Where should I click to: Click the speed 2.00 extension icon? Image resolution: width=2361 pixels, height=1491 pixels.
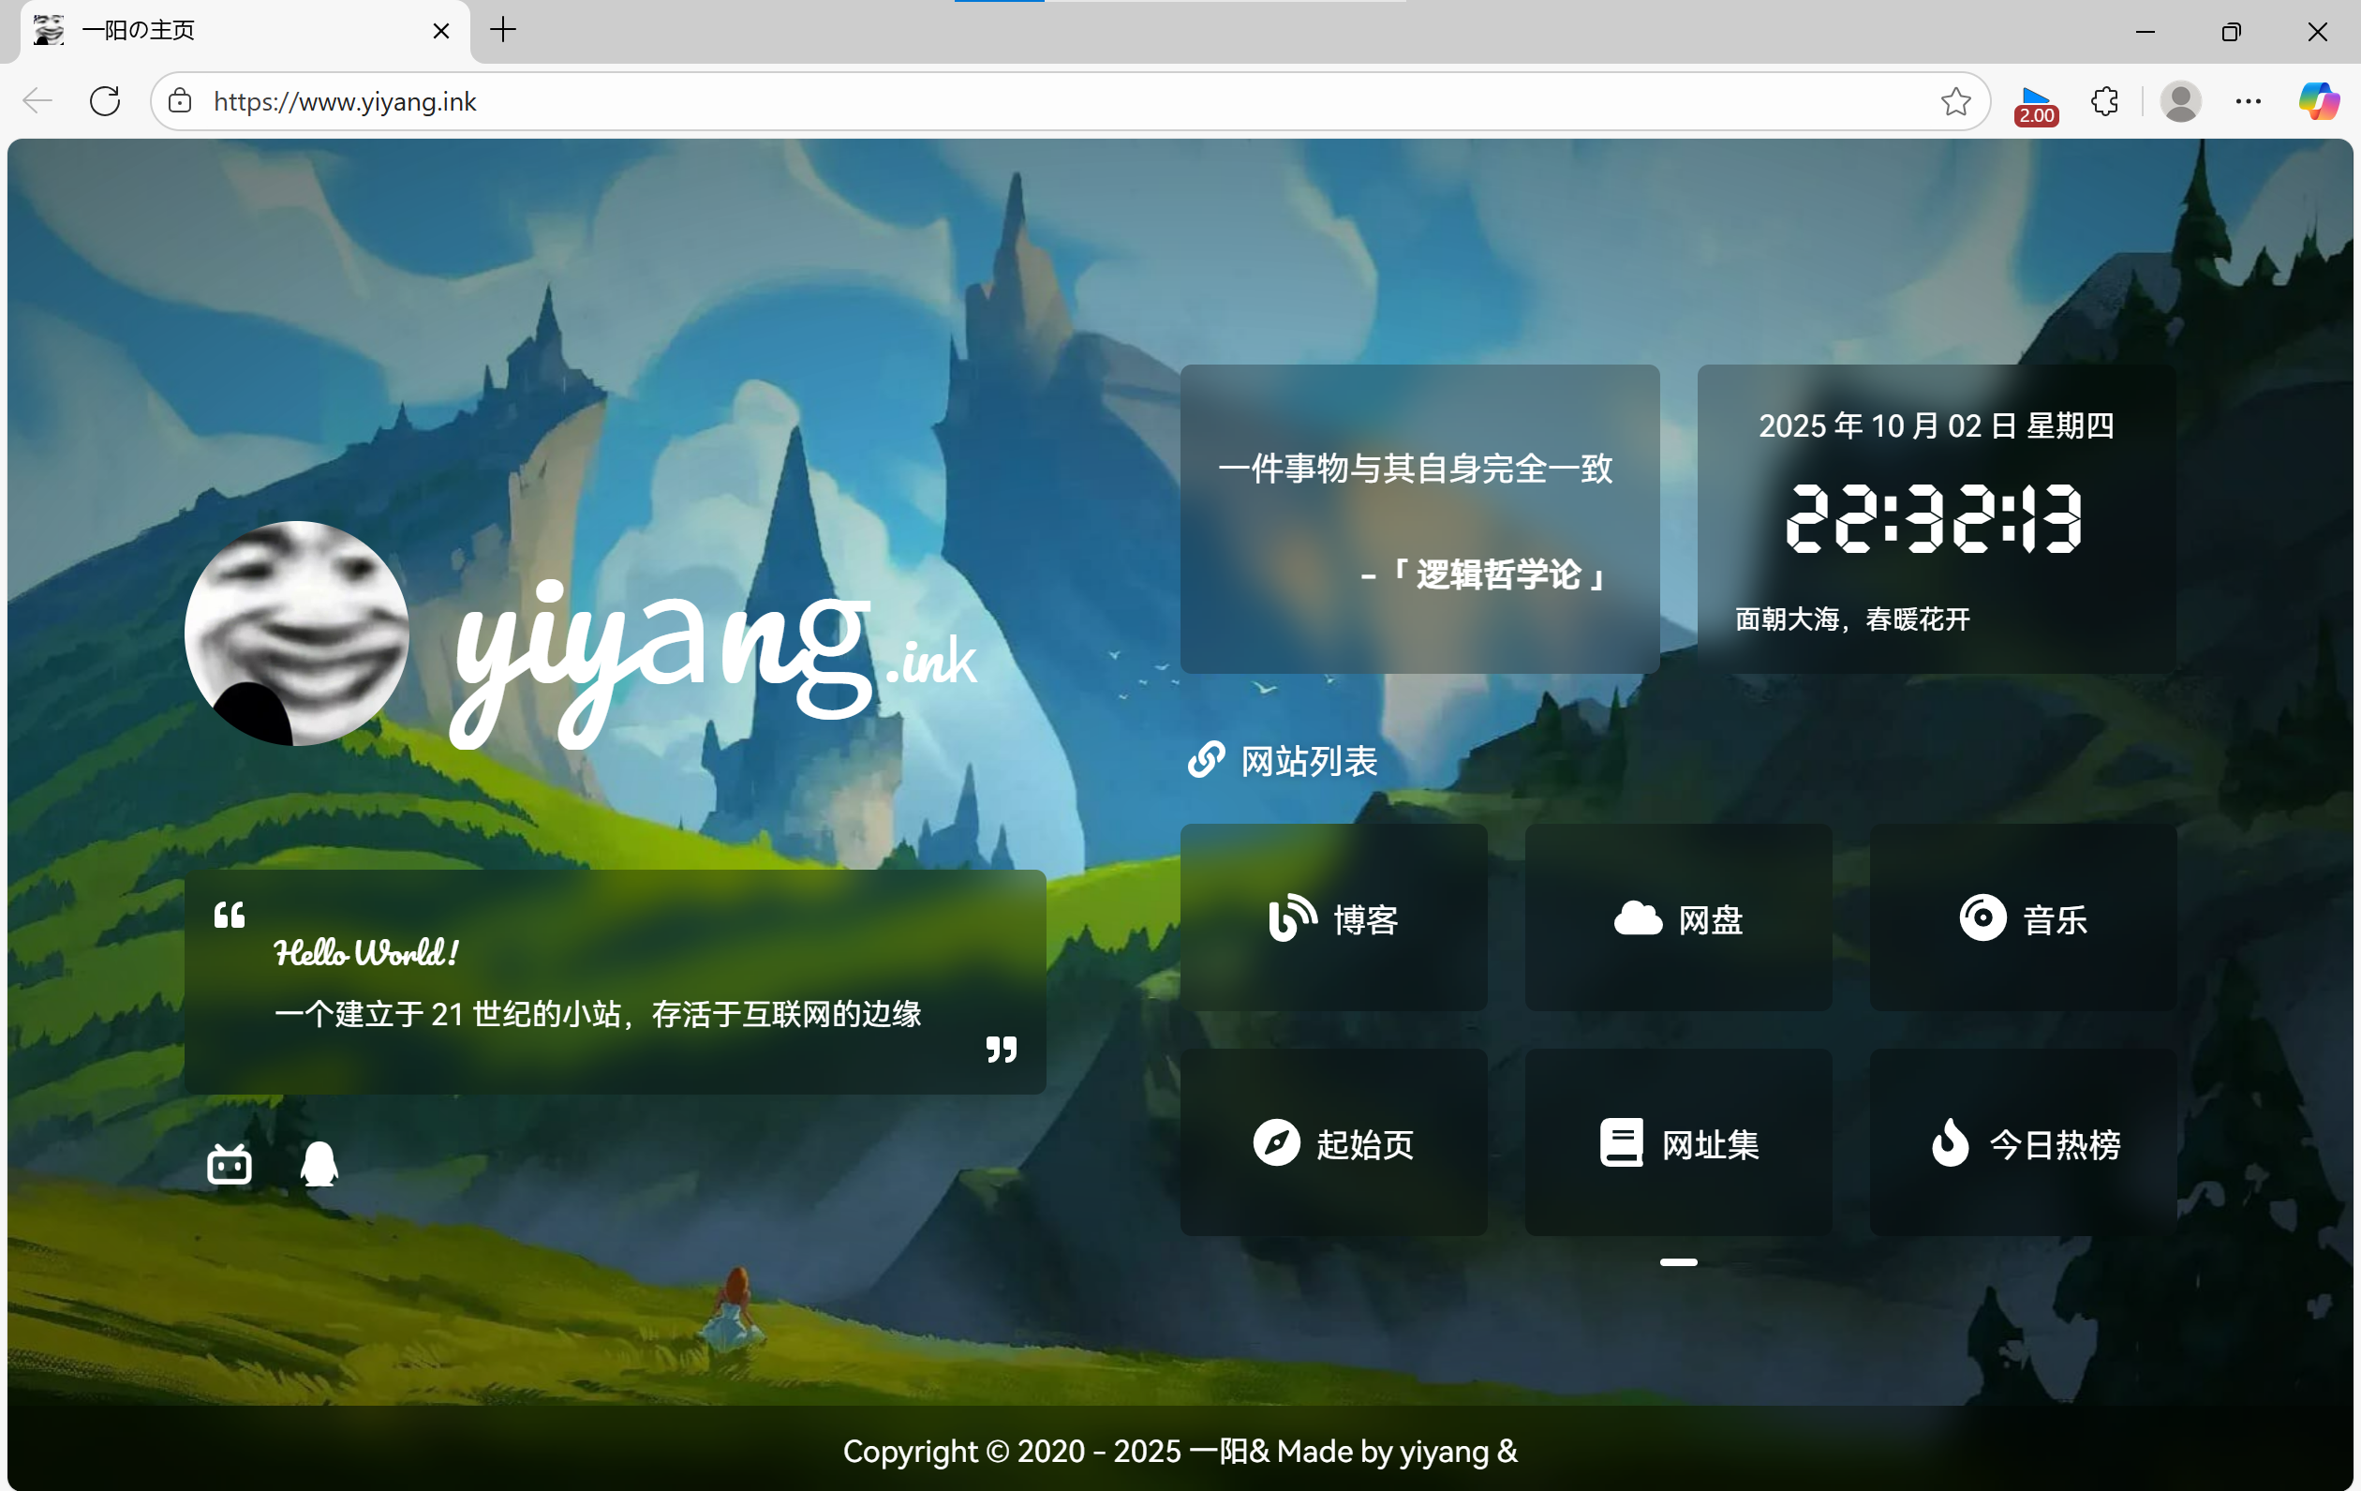point(2036,103)
